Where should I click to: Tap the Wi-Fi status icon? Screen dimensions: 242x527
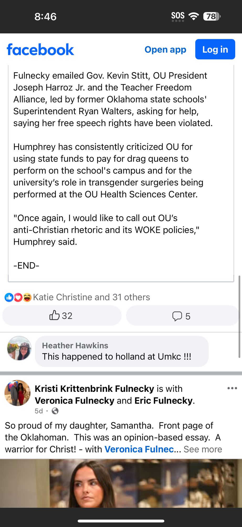point(194,16)
